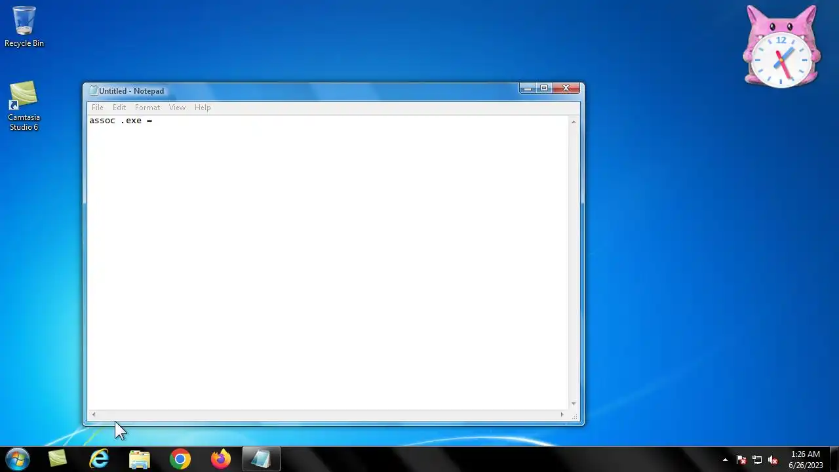Maximize the Notepad window
Screen dimensions: 839x472
pyautogui.click(x=544, y=88)
